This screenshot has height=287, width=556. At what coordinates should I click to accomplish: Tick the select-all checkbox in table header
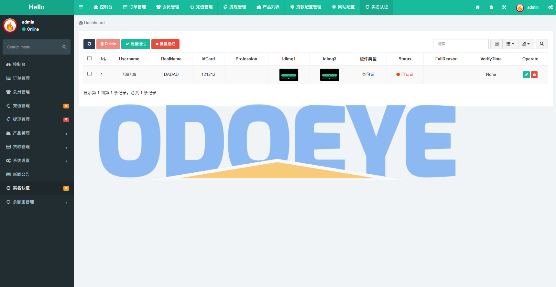90,58
